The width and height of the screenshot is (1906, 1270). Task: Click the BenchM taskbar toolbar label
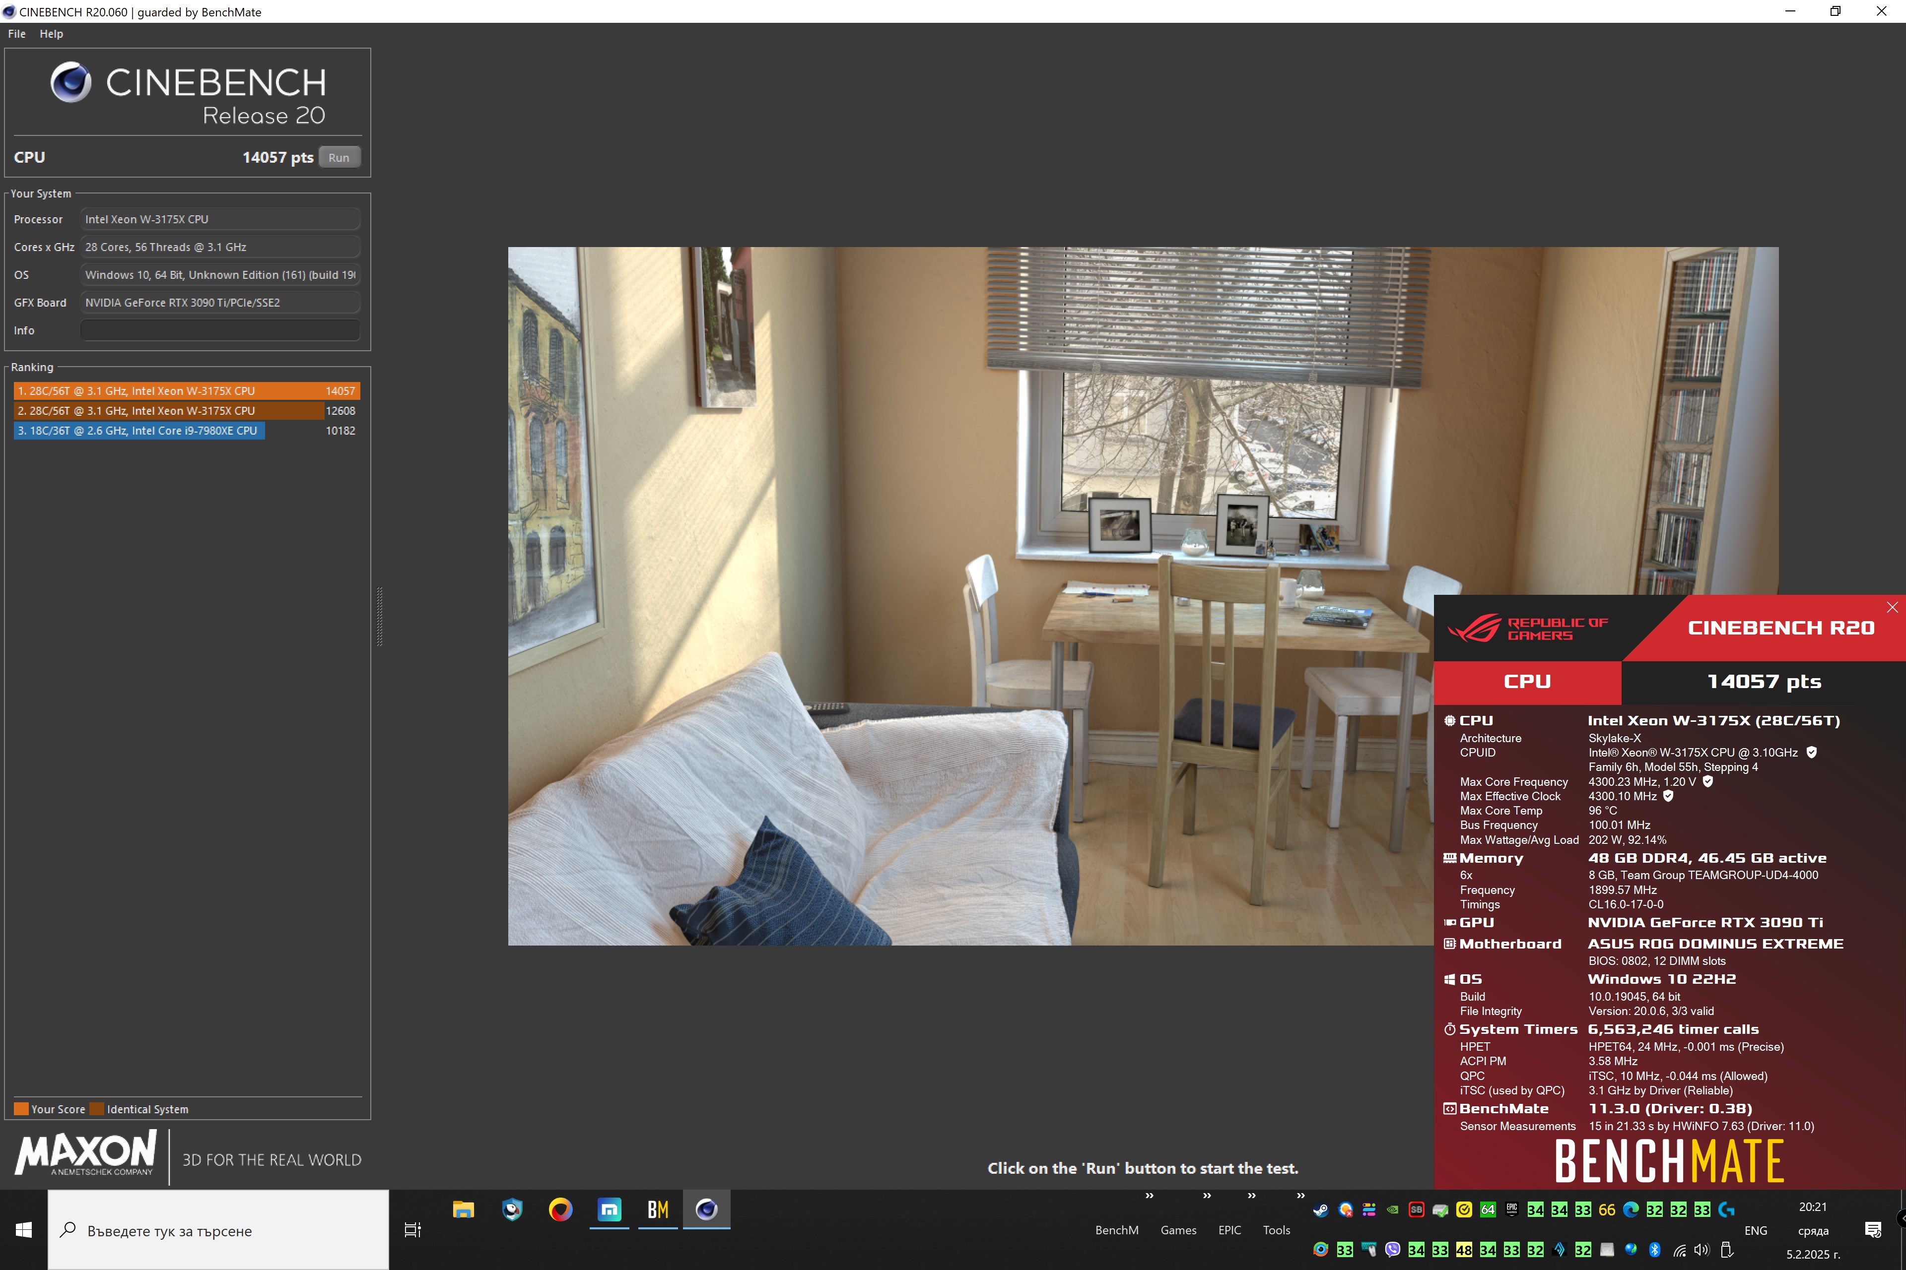tap(1117, 1230)
